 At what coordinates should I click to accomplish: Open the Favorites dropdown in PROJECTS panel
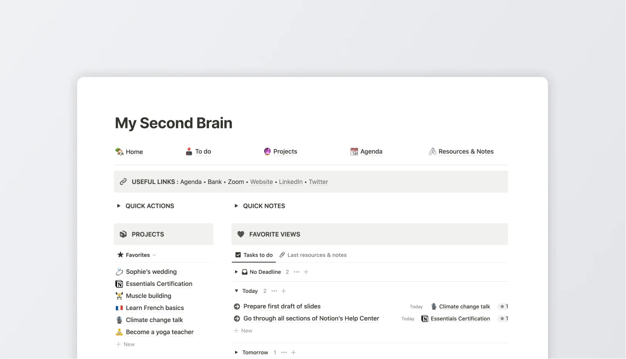154,255
